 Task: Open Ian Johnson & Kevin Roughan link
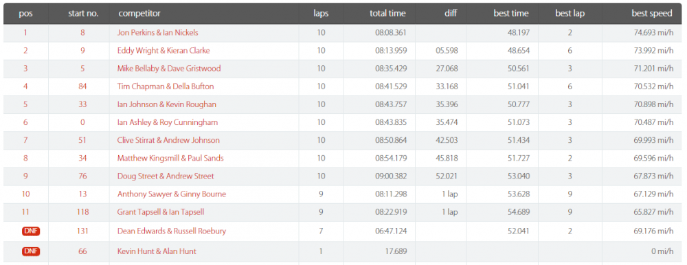pyautogui.click(x=167, y=104)
